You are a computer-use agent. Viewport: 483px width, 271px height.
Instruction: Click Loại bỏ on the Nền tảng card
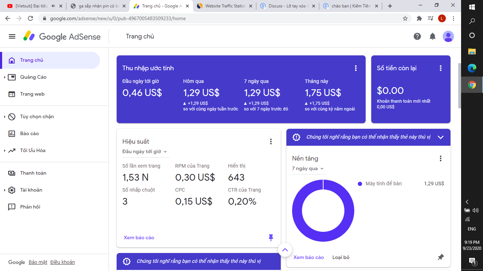coord(341,257)
